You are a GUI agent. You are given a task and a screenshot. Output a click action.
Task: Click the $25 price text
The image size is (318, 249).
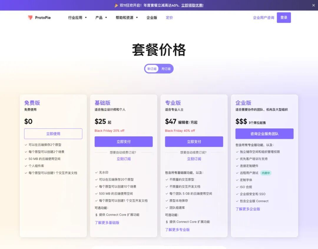tap(100, 121)
